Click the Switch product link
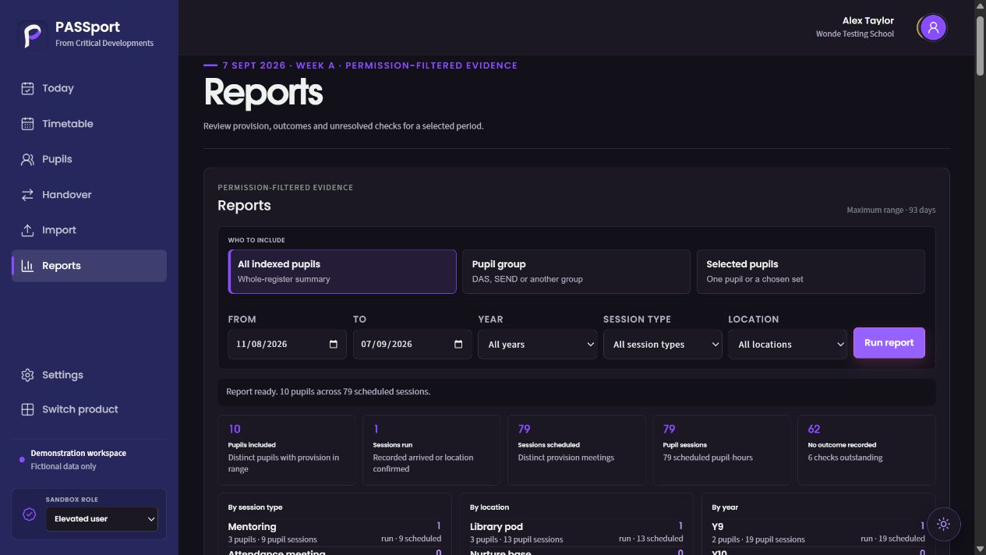The image size is (986, 555). click(x=89, y=409)
